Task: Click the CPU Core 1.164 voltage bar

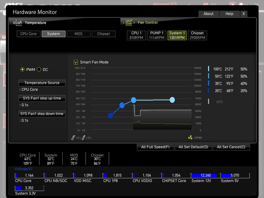Action: (x=29, y=176)
